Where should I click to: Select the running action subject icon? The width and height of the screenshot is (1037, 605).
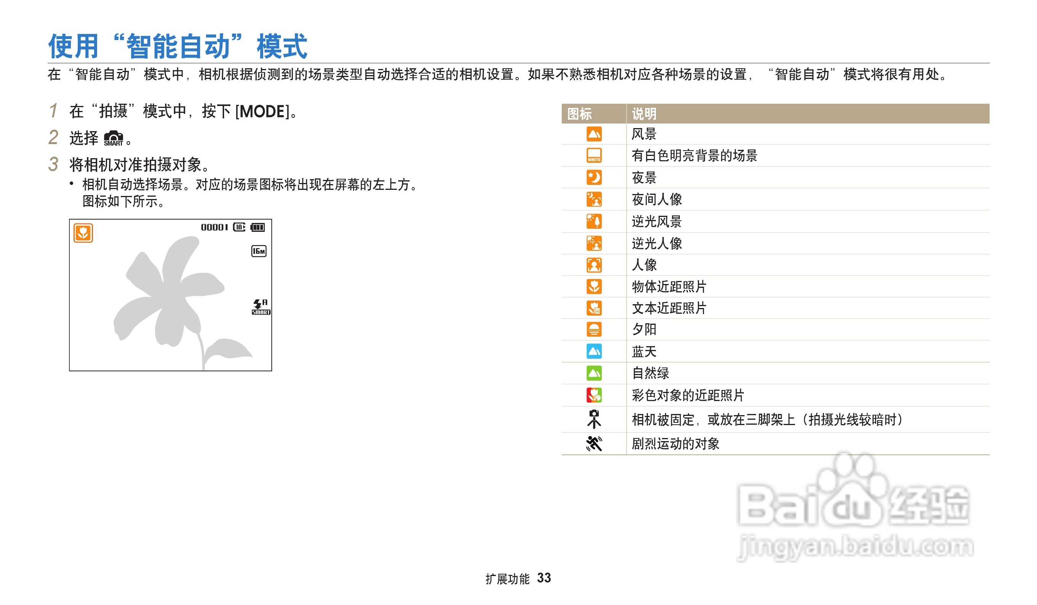click(594, 443)
